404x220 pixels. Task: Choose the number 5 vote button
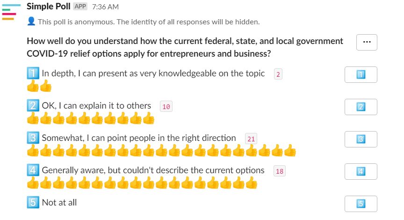tap(361, 204)
